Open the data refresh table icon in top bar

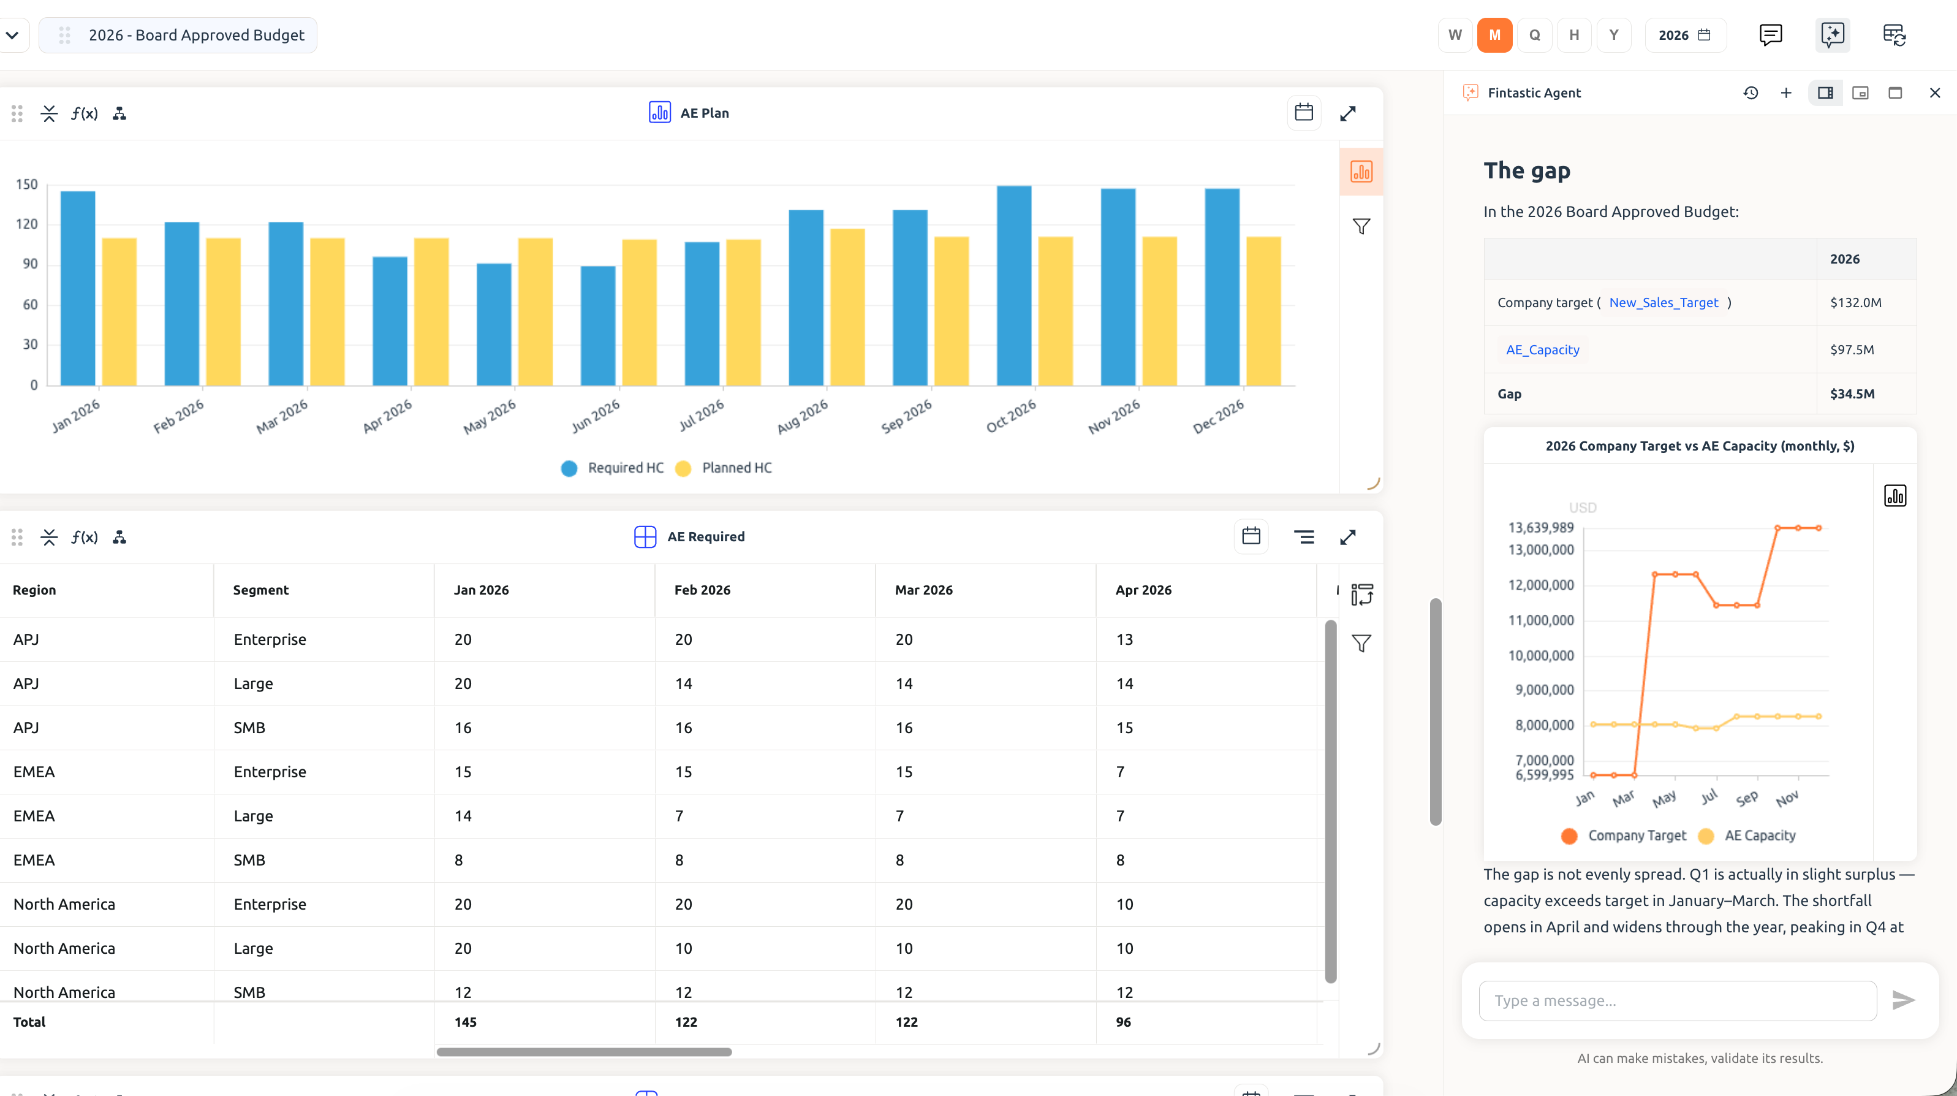pos(1894,35)
